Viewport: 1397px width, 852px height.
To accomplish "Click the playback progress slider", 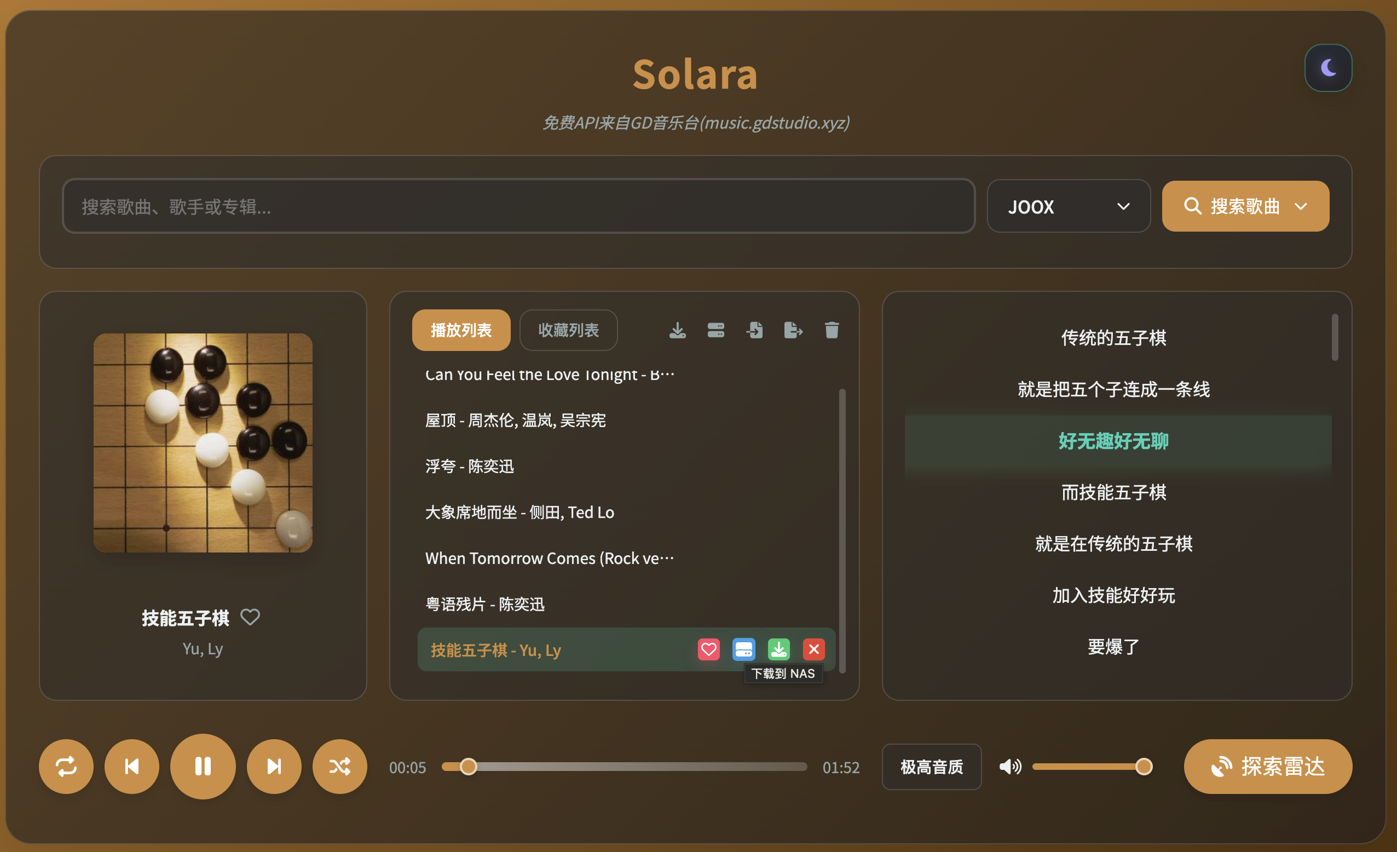I will click(x=624, y=767).
